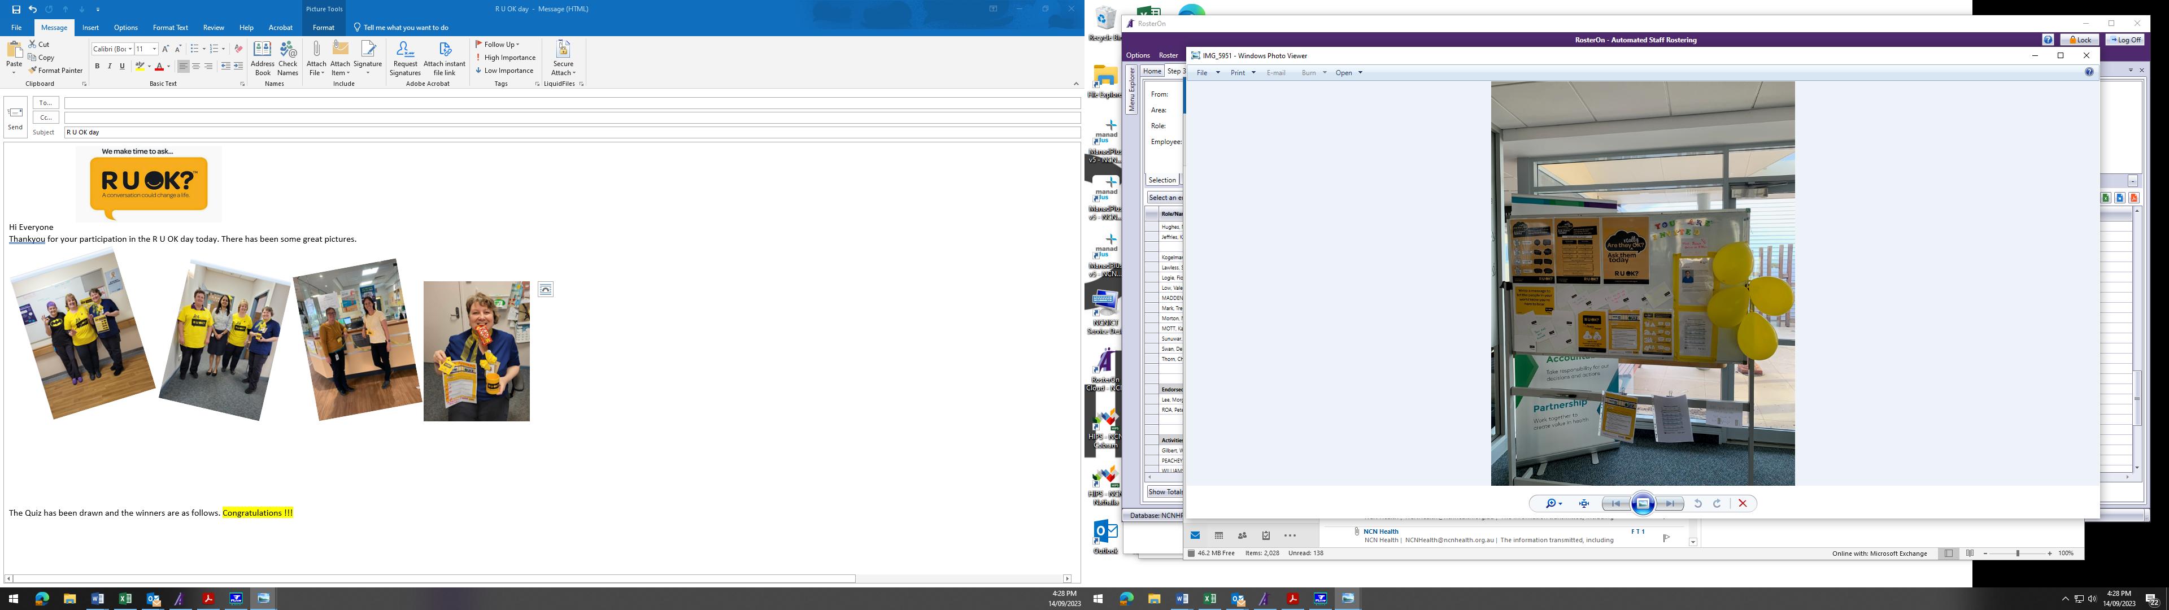
Task: Open the font size dropdown
Action: [x=154, y=49]
